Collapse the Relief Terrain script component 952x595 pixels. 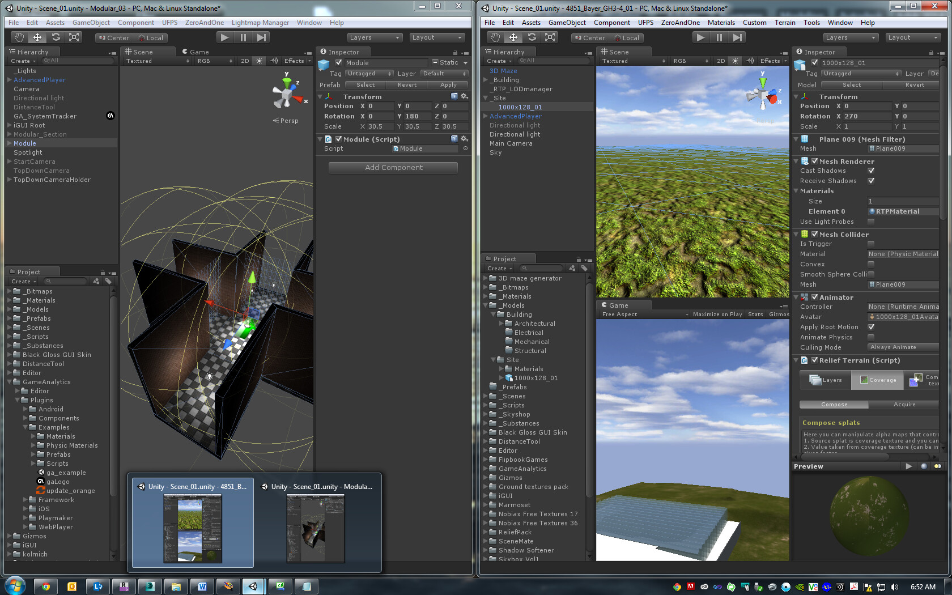[796, 360]
